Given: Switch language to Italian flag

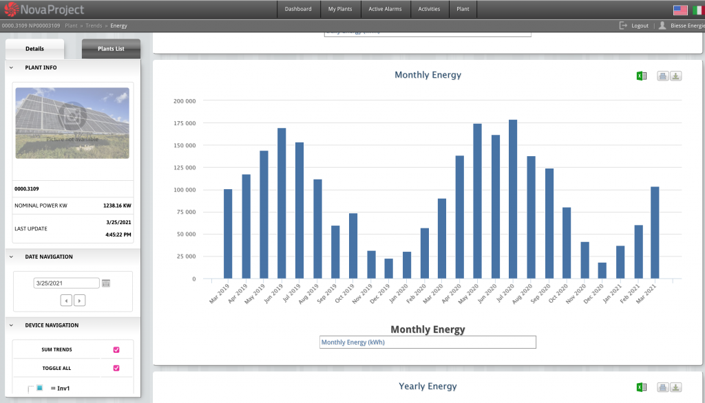Looking at the screenshot, I should point(698,10).
